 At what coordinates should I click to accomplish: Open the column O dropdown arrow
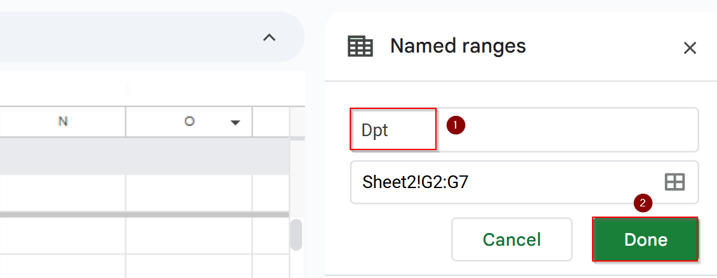pos(235,122)
